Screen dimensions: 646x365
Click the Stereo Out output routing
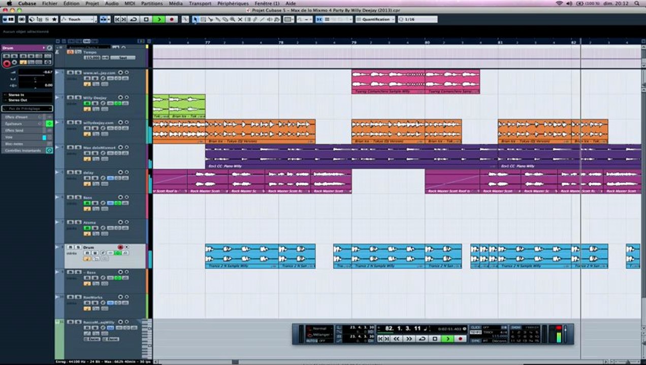[x=27, y=100]
